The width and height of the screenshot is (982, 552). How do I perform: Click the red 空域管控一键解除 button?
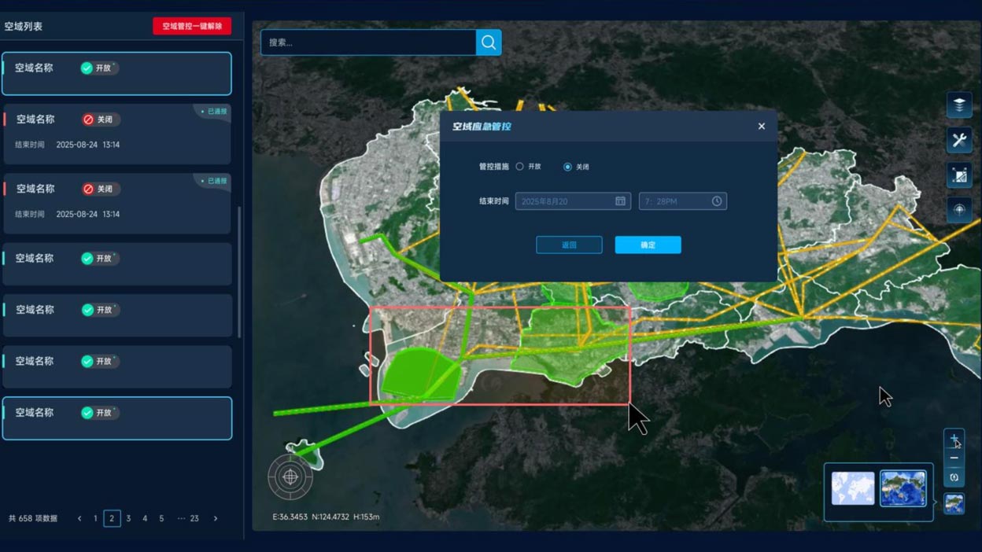(192, 26)
